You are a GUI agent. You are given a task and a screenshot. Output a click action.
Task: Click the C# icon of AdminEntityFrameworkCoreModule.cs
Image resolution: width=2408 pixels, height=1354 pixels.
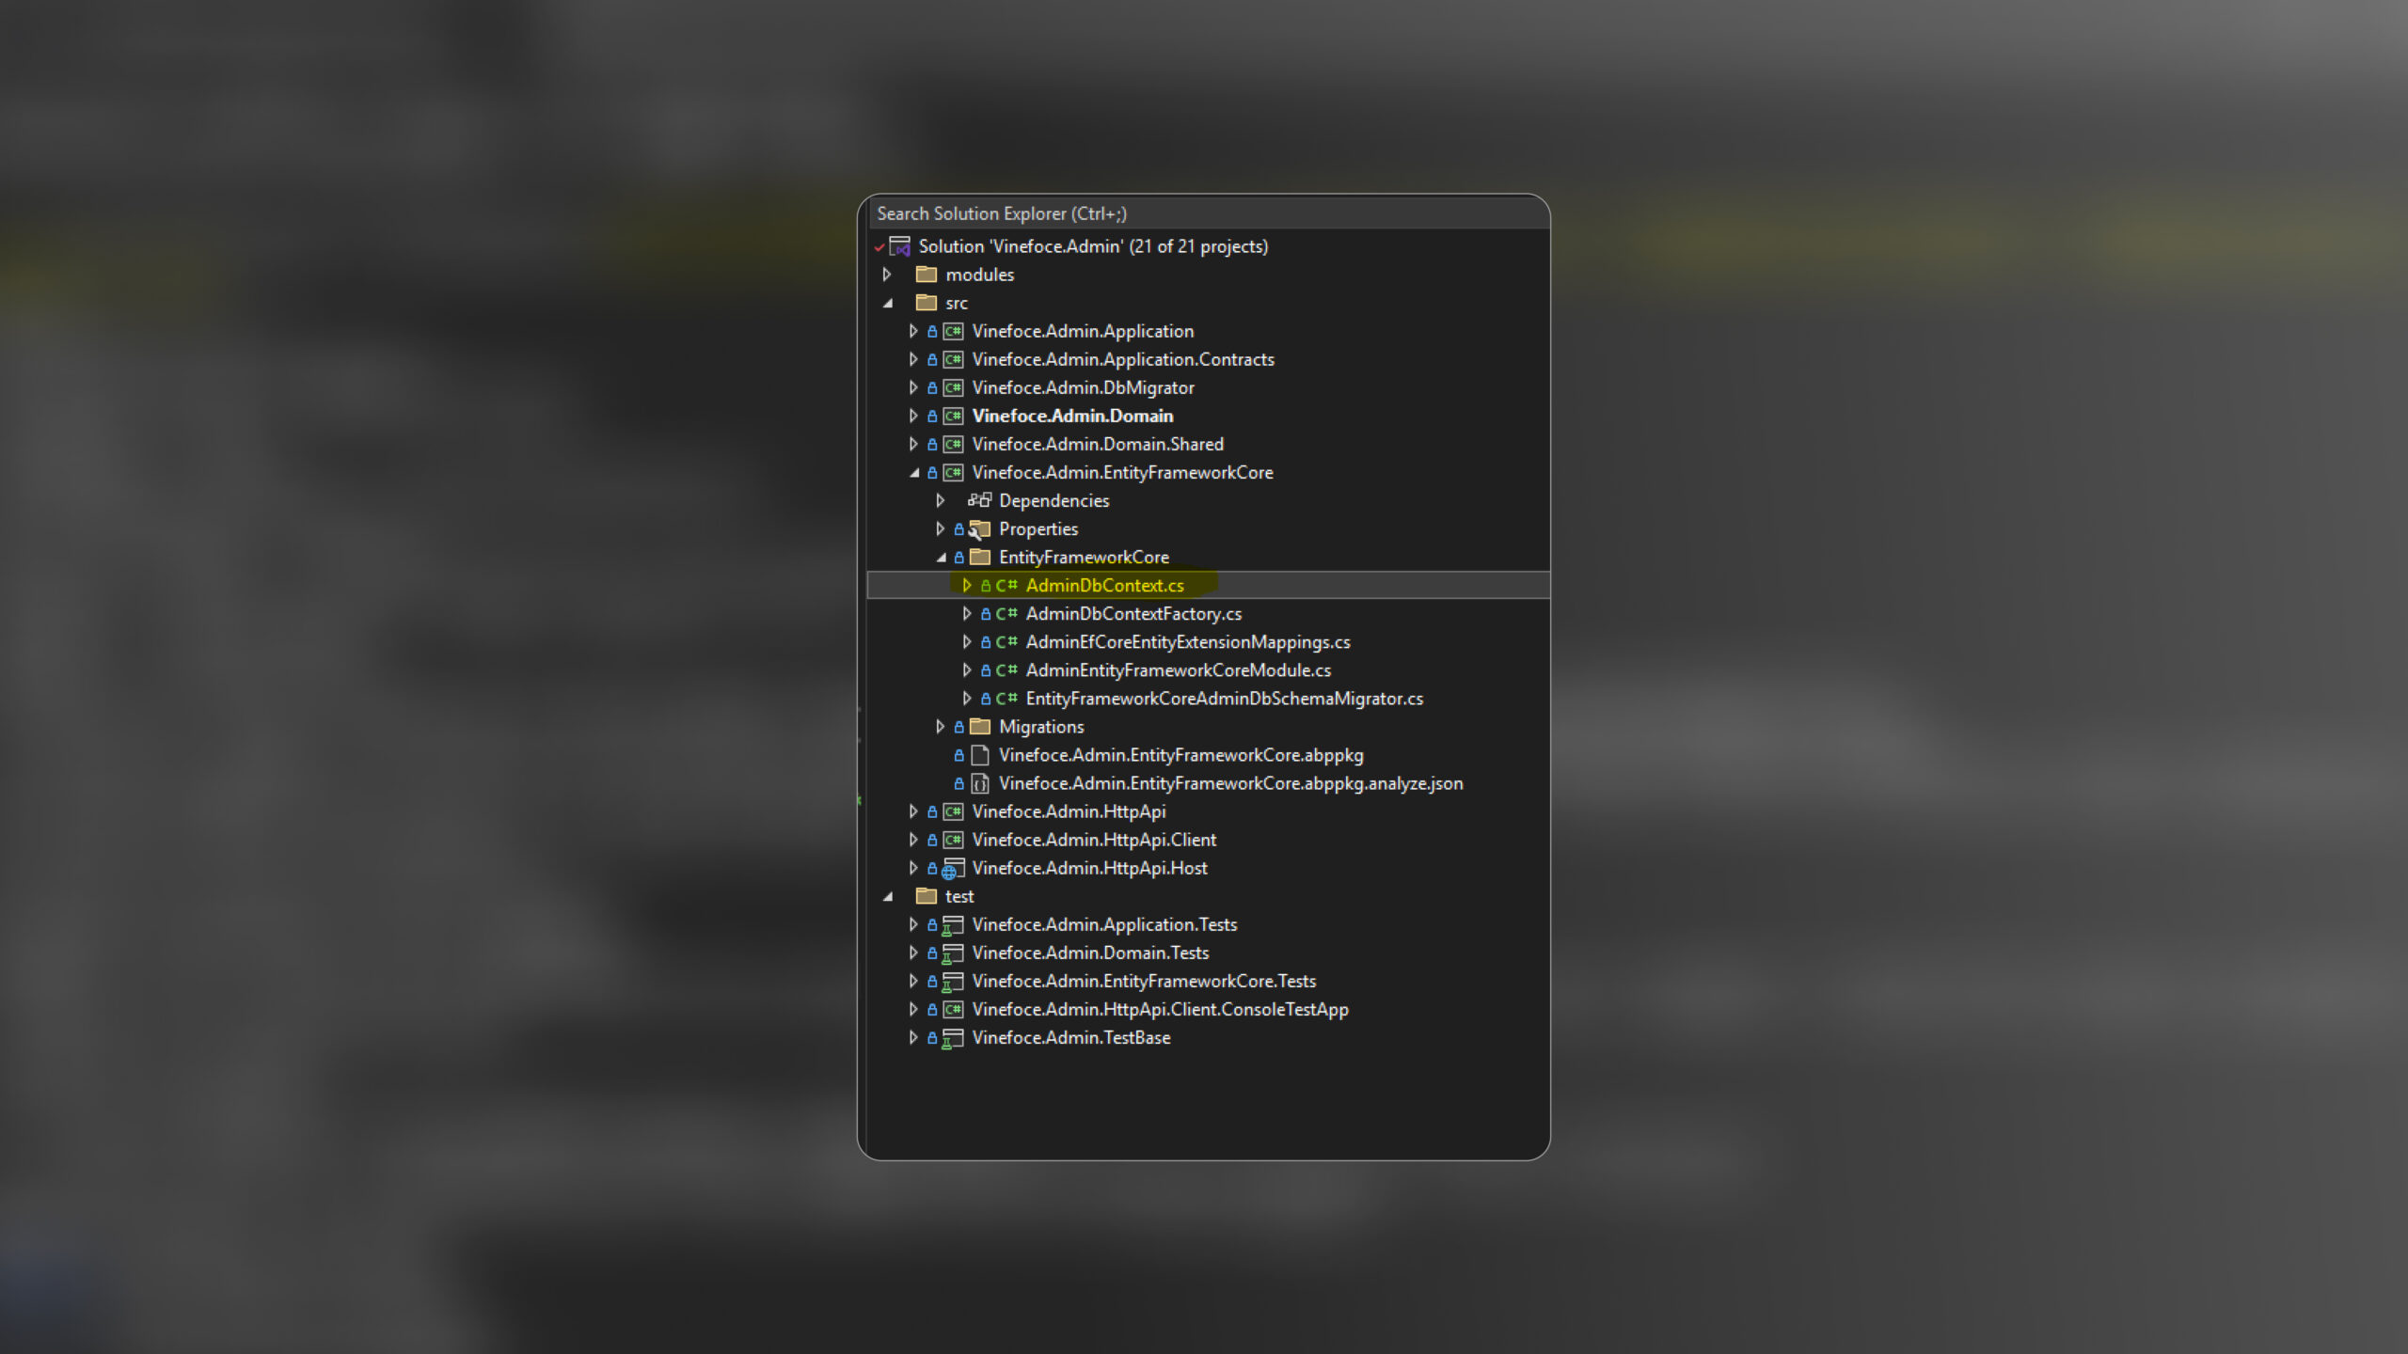[x=1006, y=669]
